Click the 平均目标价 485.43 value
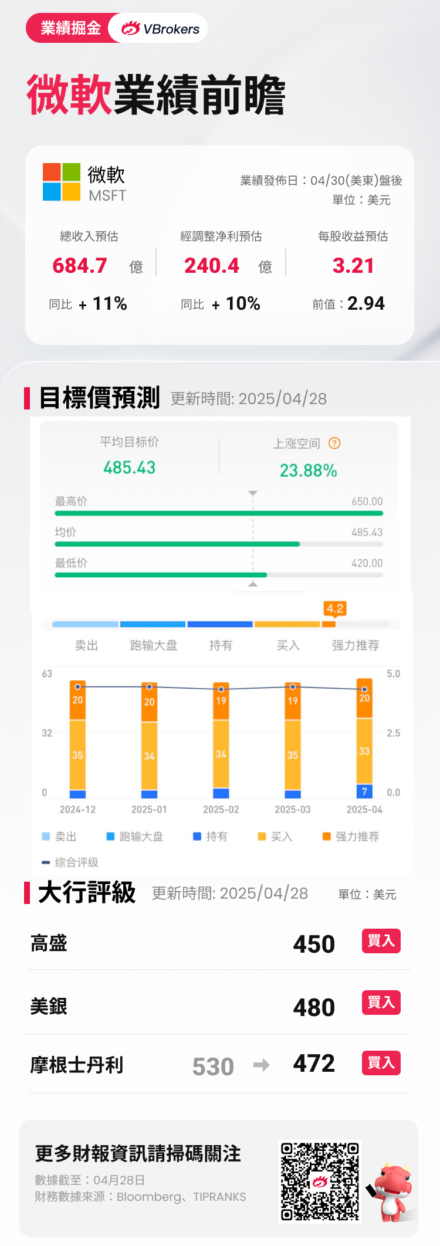440x1246 pixels. pos(129,468)
